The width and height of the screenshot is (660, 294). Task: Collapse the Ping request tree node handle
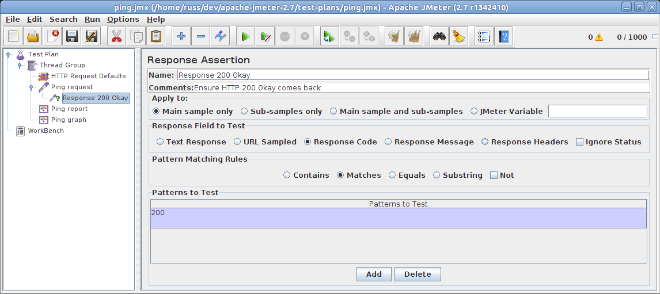coord(31,87)
